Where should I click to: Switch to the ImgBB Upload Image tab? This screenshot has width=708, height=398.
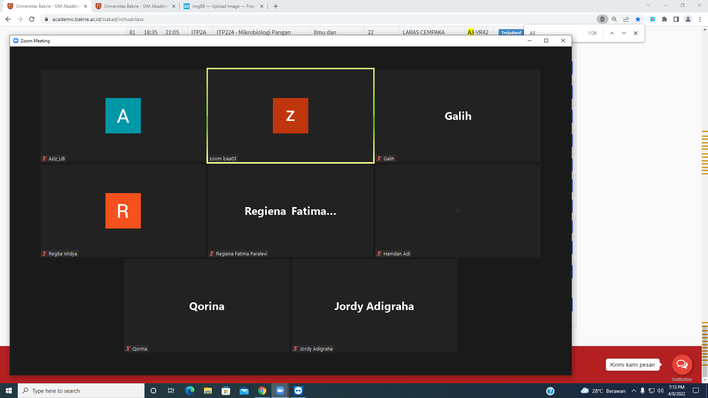(x=223, y=6)
